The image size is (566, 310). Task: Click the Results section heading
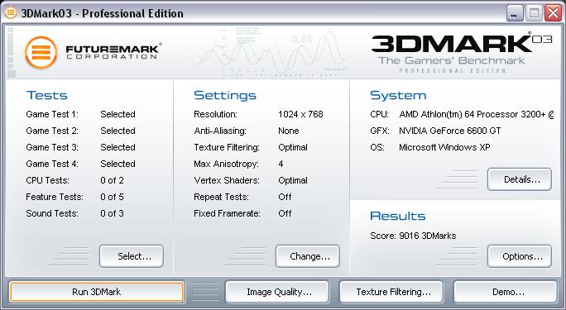click(x=398, y=216)
